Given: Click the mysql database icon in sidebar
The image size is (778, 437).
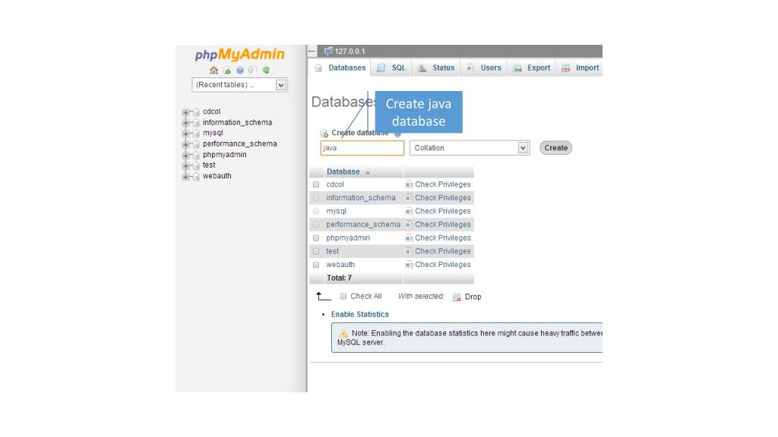Looking at the screenshot, I should [196, 134].
